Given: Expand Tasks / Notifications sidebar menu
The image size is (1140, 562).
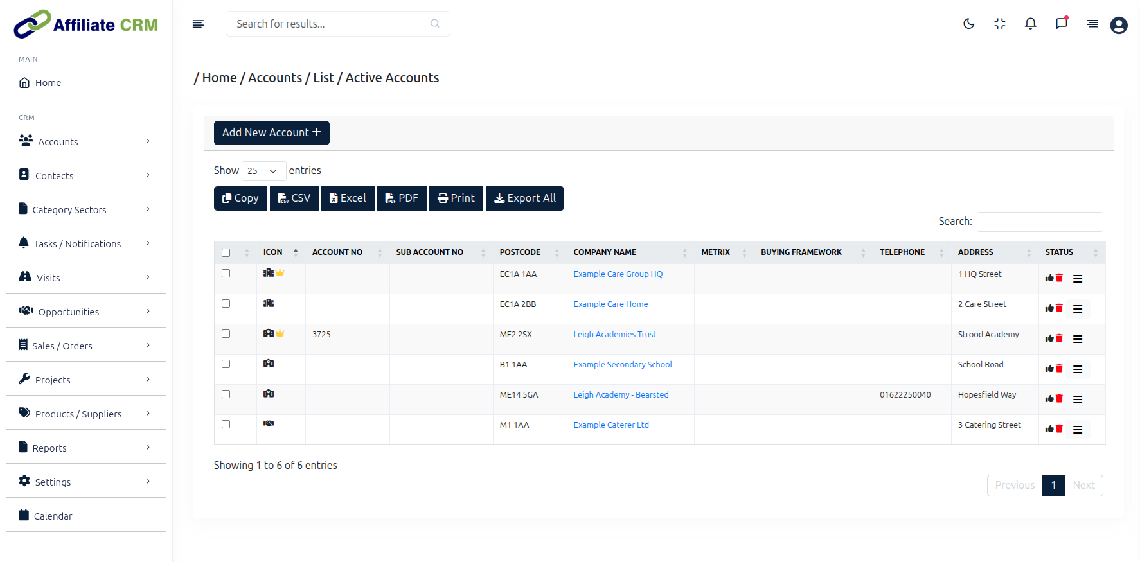Looking at the screenshot, I should coord(85,243).
